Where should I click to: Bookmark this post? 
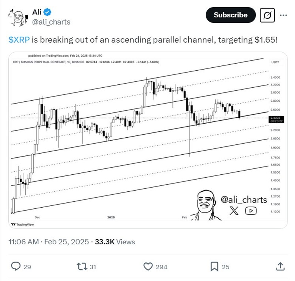pos(214,267)
